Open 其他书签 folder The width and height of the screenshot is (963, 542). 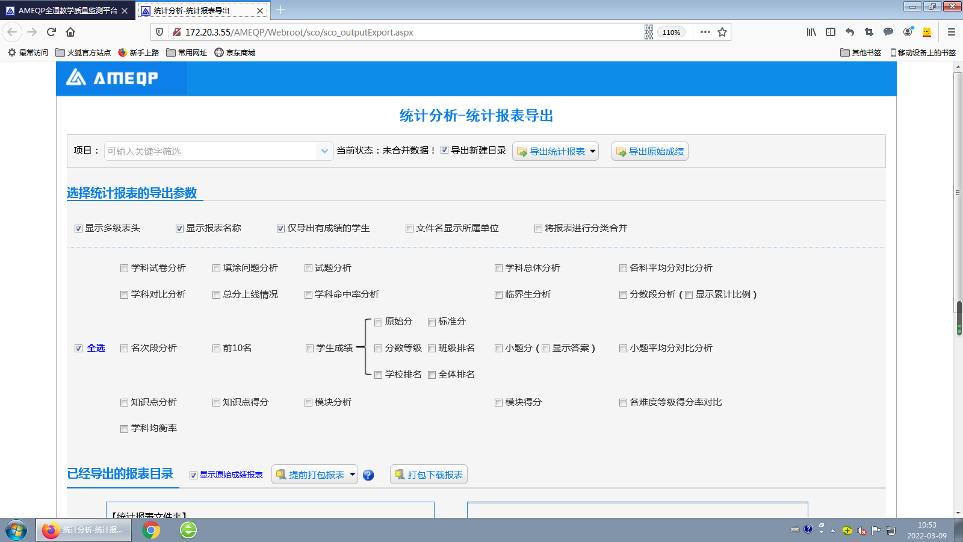tap(861, 52)
